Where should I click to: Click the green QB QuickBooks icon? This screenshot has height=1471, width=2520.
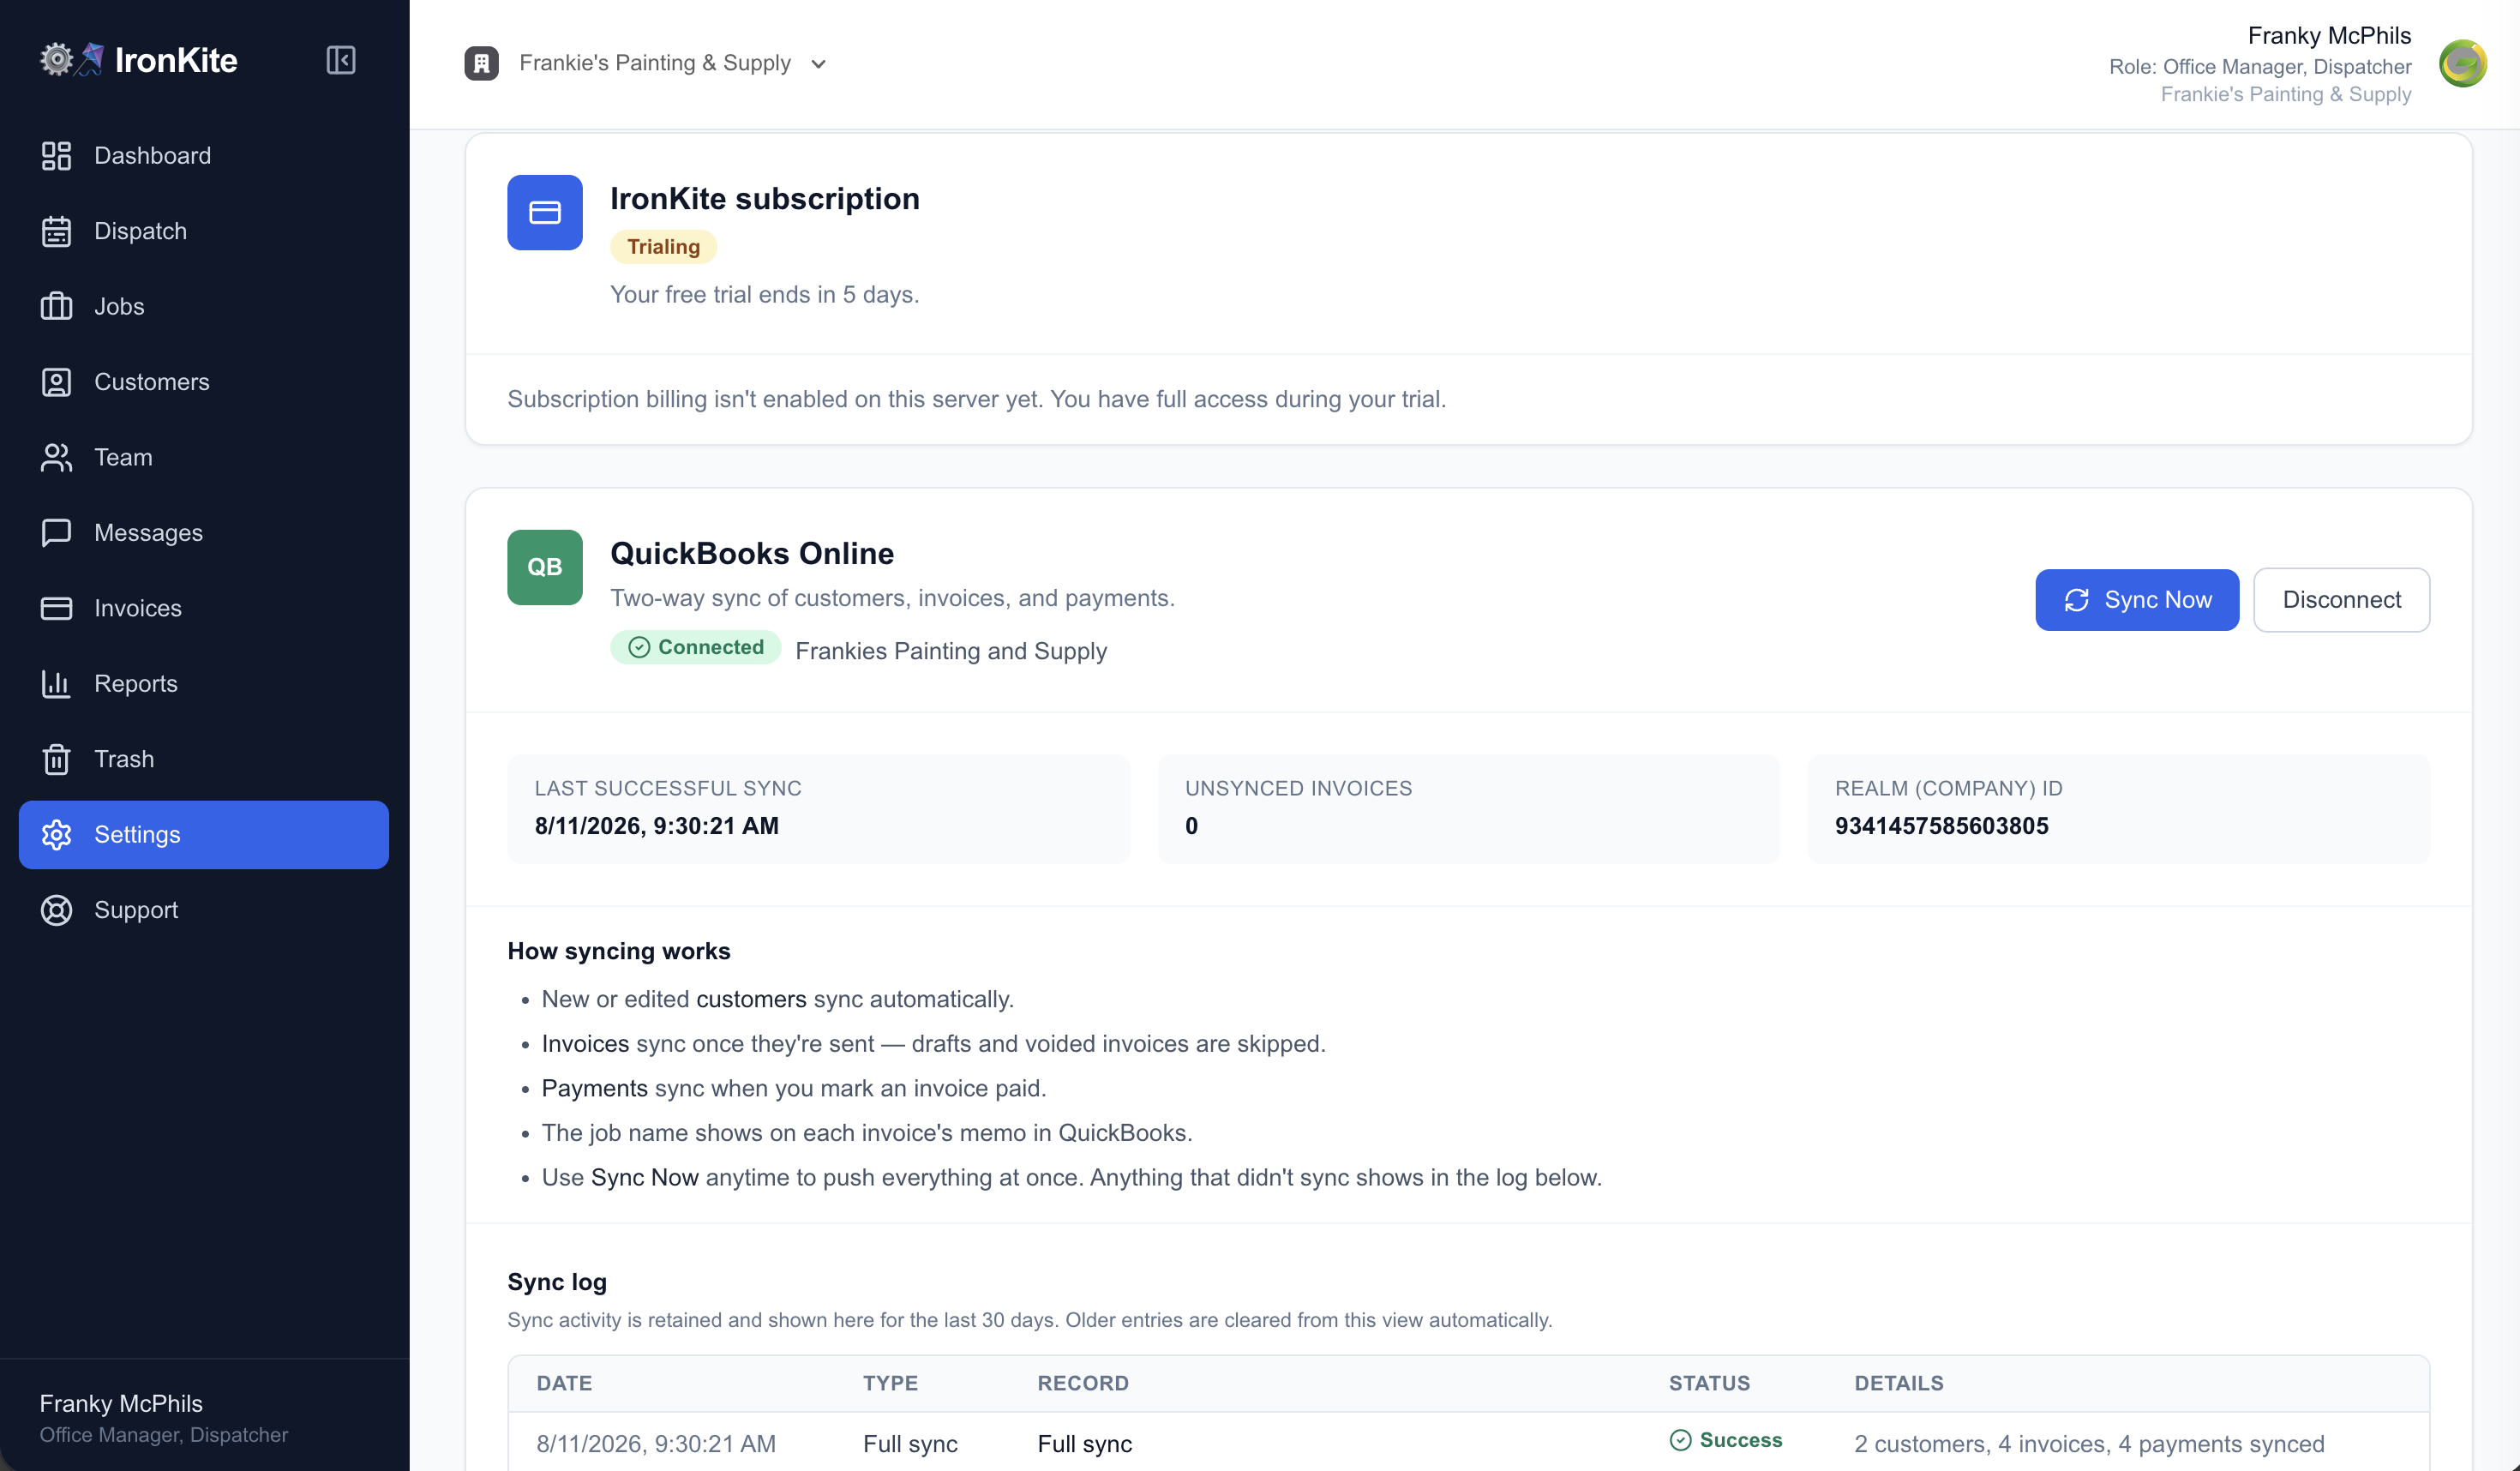coord(545,567)
